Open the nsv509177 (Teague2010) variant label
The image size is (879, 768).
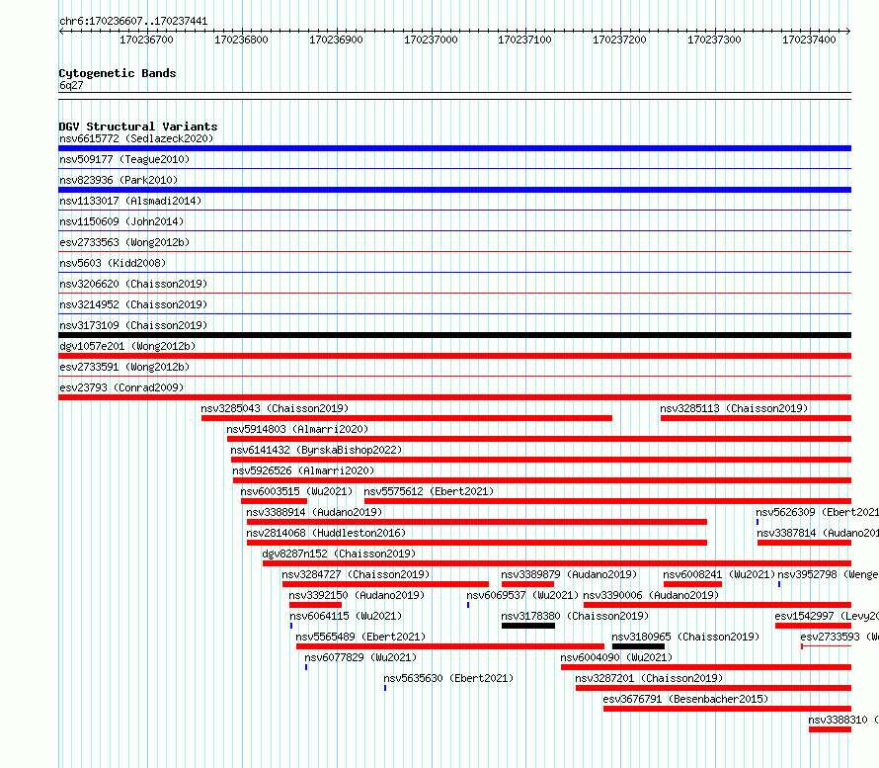point(124,159)
